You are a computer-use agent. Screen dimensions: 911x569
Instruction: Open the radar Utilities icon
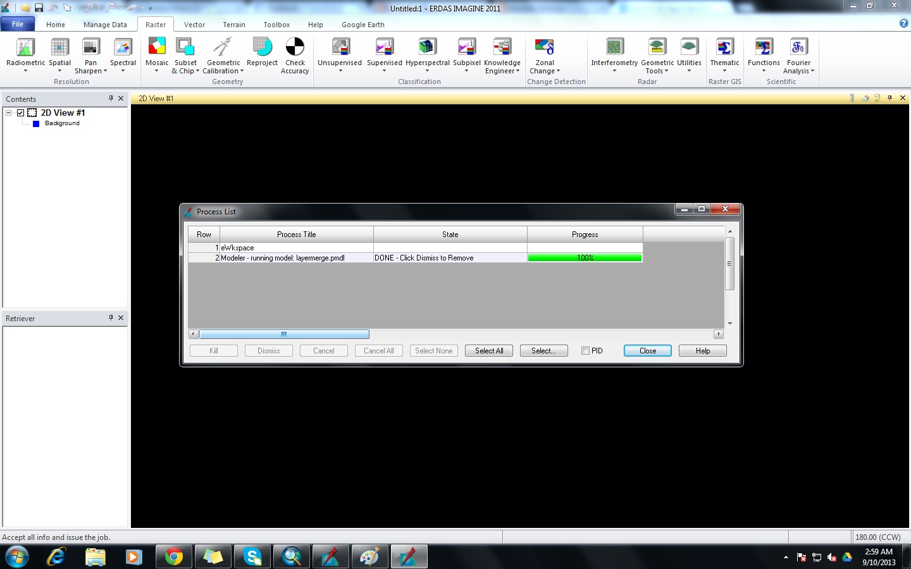coord(689,47)
